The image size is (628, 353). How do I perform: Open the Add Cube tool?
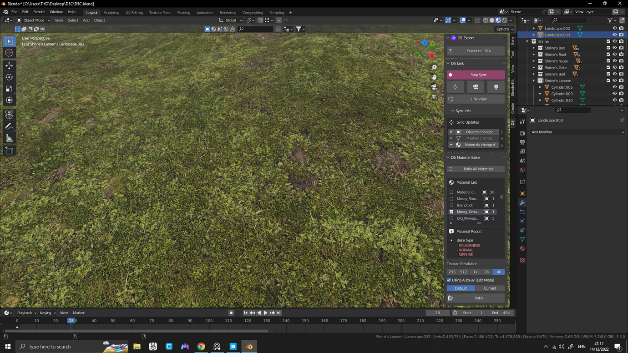pyautogui.click(x=9, y=151)
